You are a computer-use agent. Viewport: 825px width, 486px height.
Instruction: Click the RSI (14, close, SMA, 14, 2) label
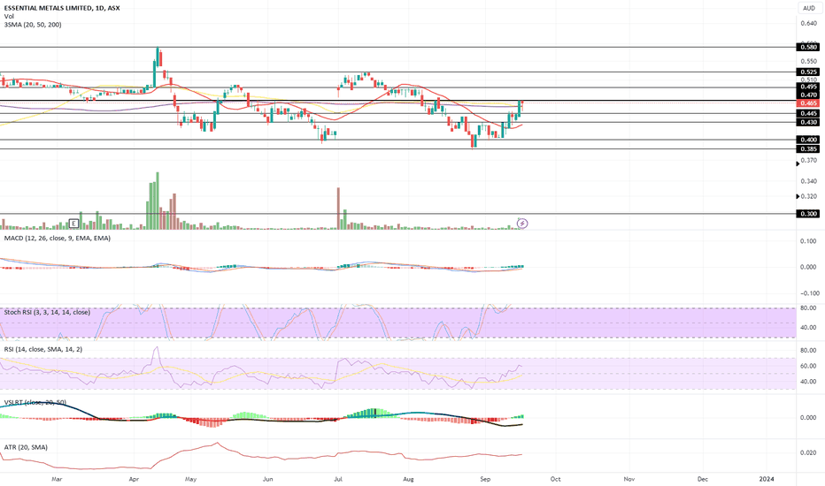click(43, 349)
